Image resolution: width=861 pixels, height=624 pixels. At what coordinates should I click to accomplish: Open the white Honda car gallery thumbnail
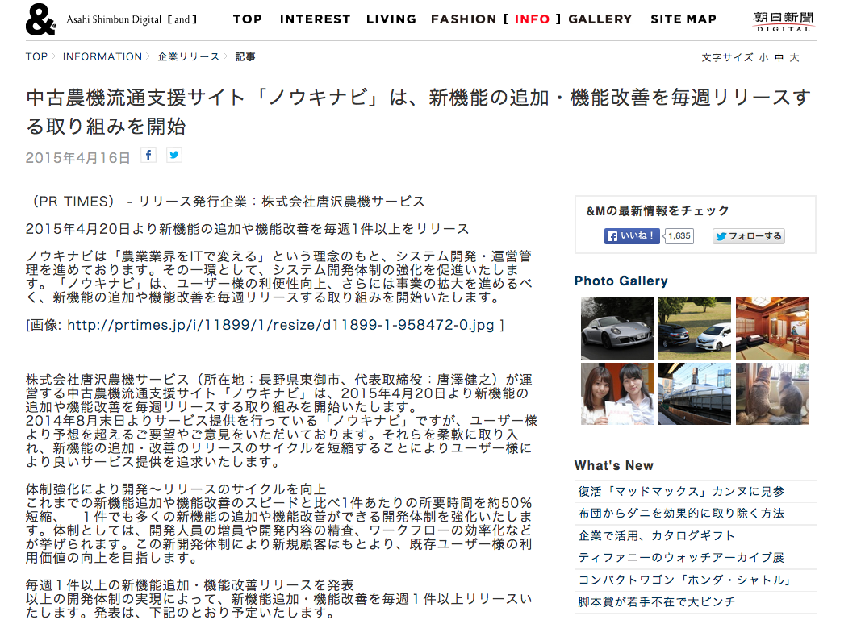[695, 328]
